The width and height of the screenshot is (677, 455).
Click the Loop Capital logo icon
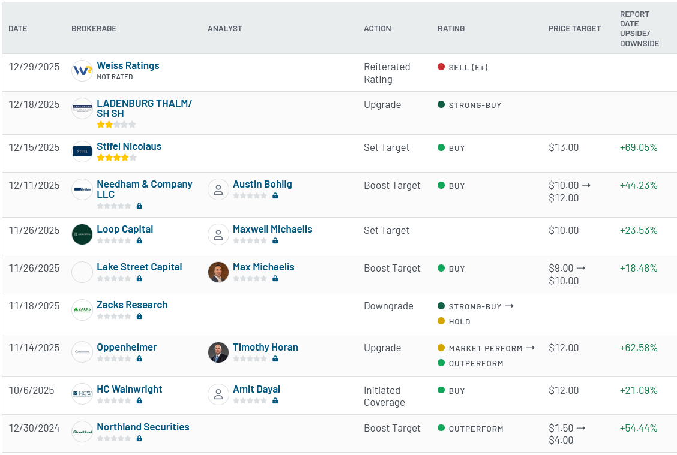coord(82,234)
